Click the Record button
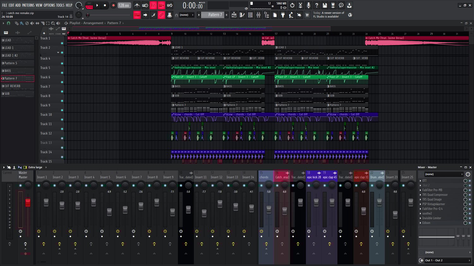The image size is (474, 266). [x=113, y=5]
